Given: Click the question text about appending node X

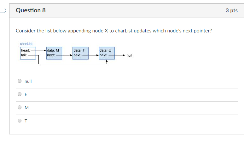Looking at the screenshot, I should [114, 31].
